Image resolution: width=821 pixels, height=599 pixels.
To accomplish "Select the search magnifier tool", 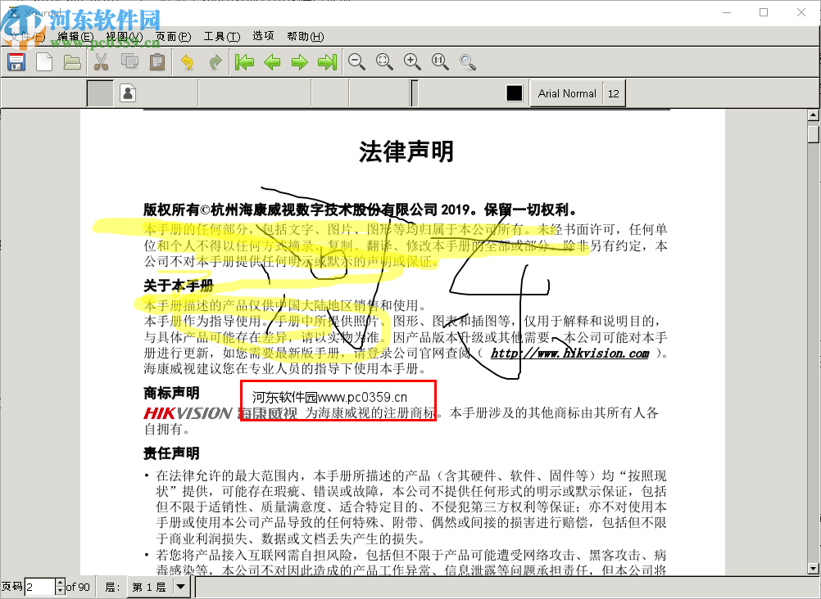I will (x=467, y=61).
